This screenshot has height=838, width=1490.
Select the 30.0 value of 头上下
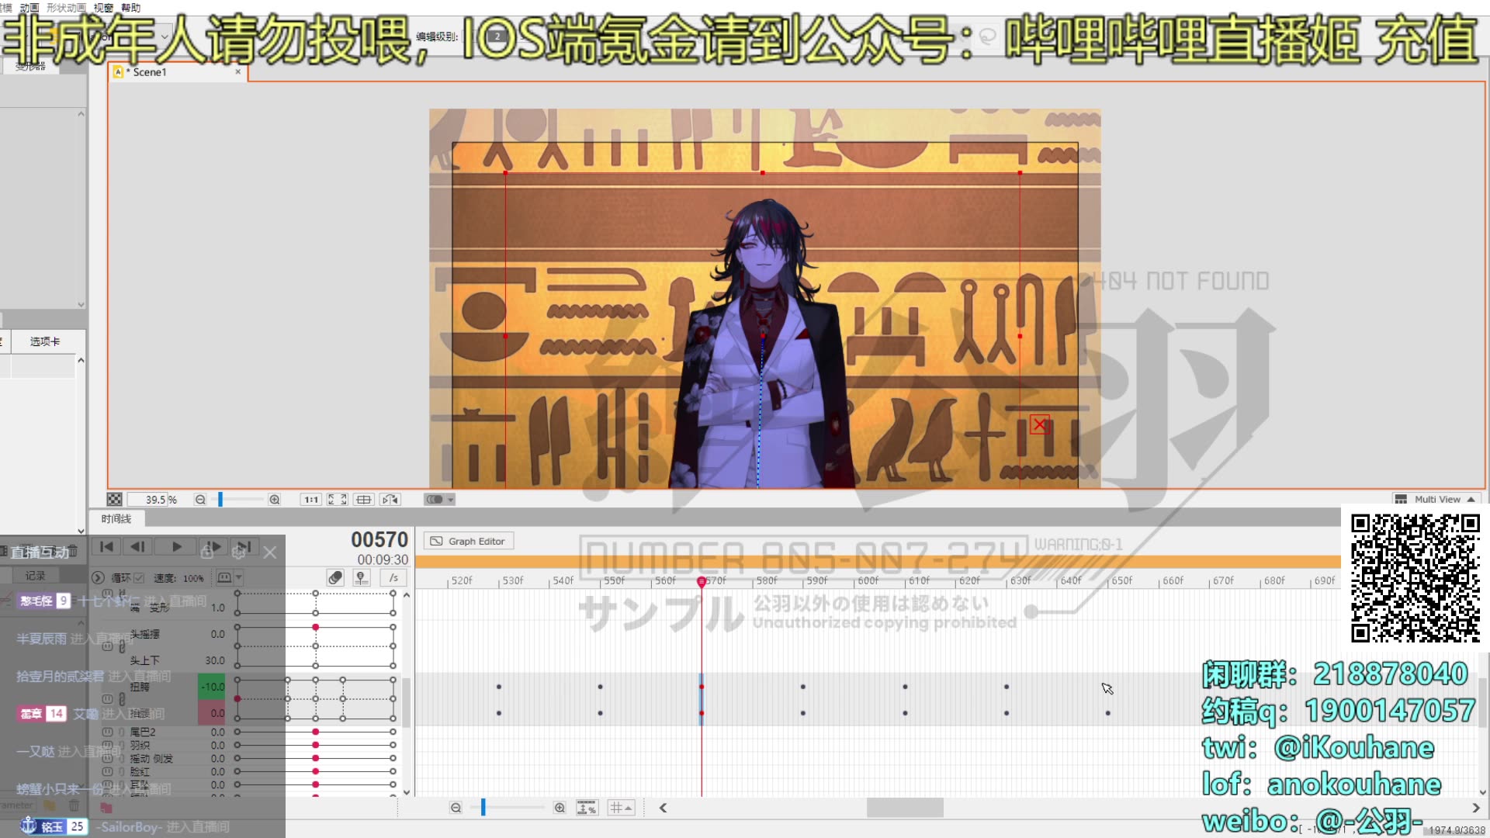click(215, 660)
